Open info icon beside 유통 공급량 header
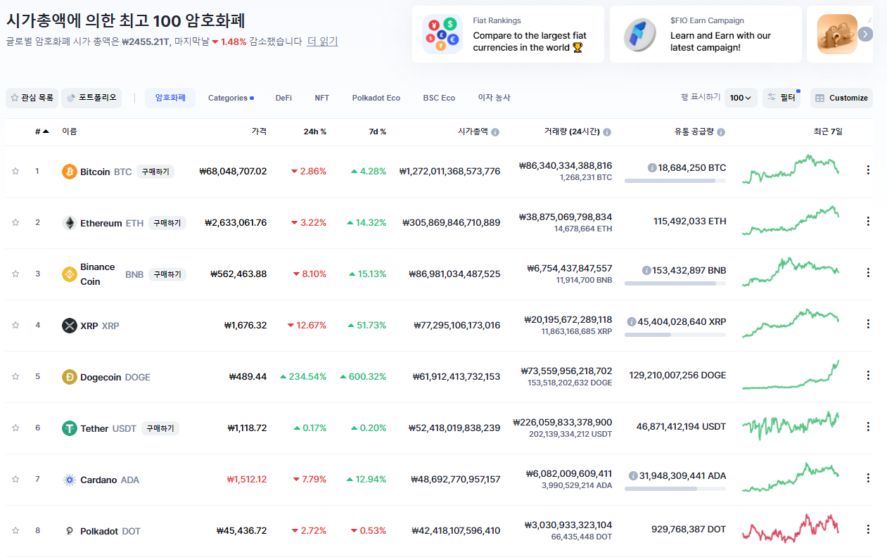The image size is (887, 557). pyautogui.click(x=721, y=132)
